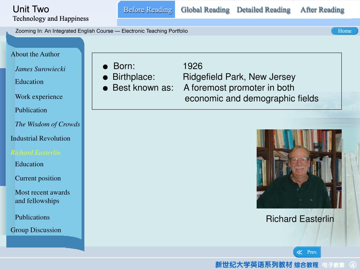This screenshot has height=270, width=360.
Task: Select Publications sidebar entry
Action: click(x=32, y=217)
